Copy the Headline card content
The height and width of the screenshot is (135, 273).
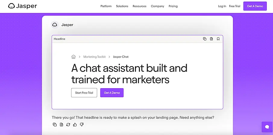point(205,39)
